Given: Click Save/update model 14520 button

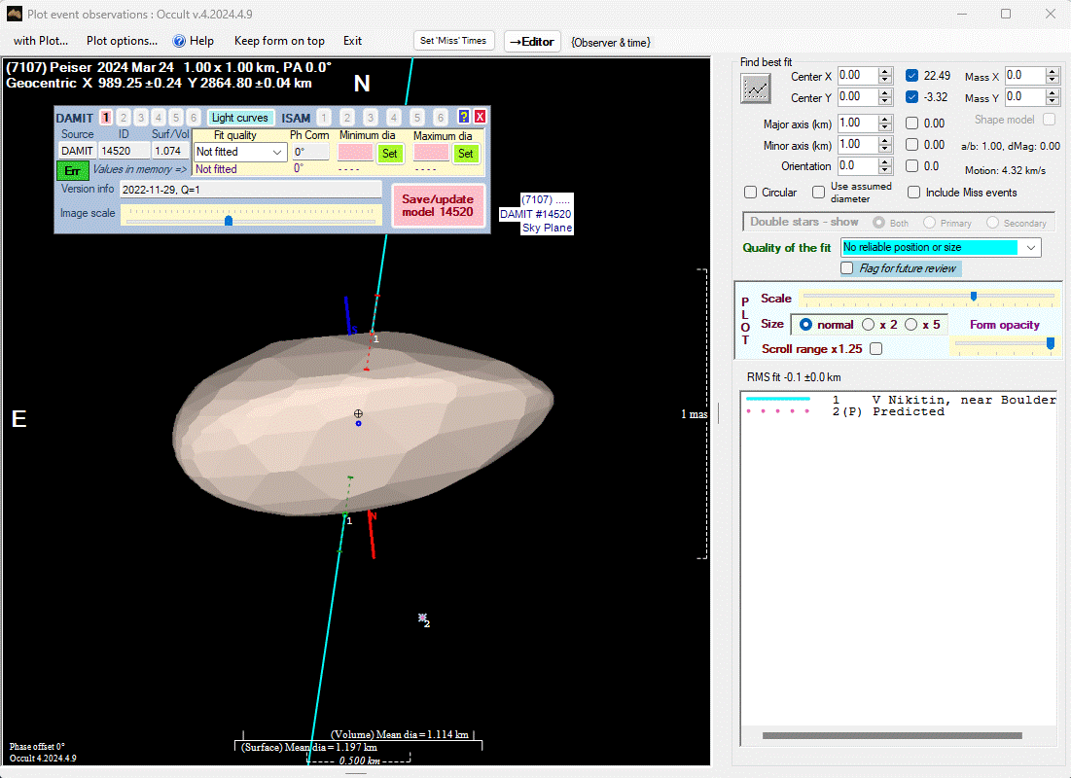Looking at the screenshot, I should point(438,205).
